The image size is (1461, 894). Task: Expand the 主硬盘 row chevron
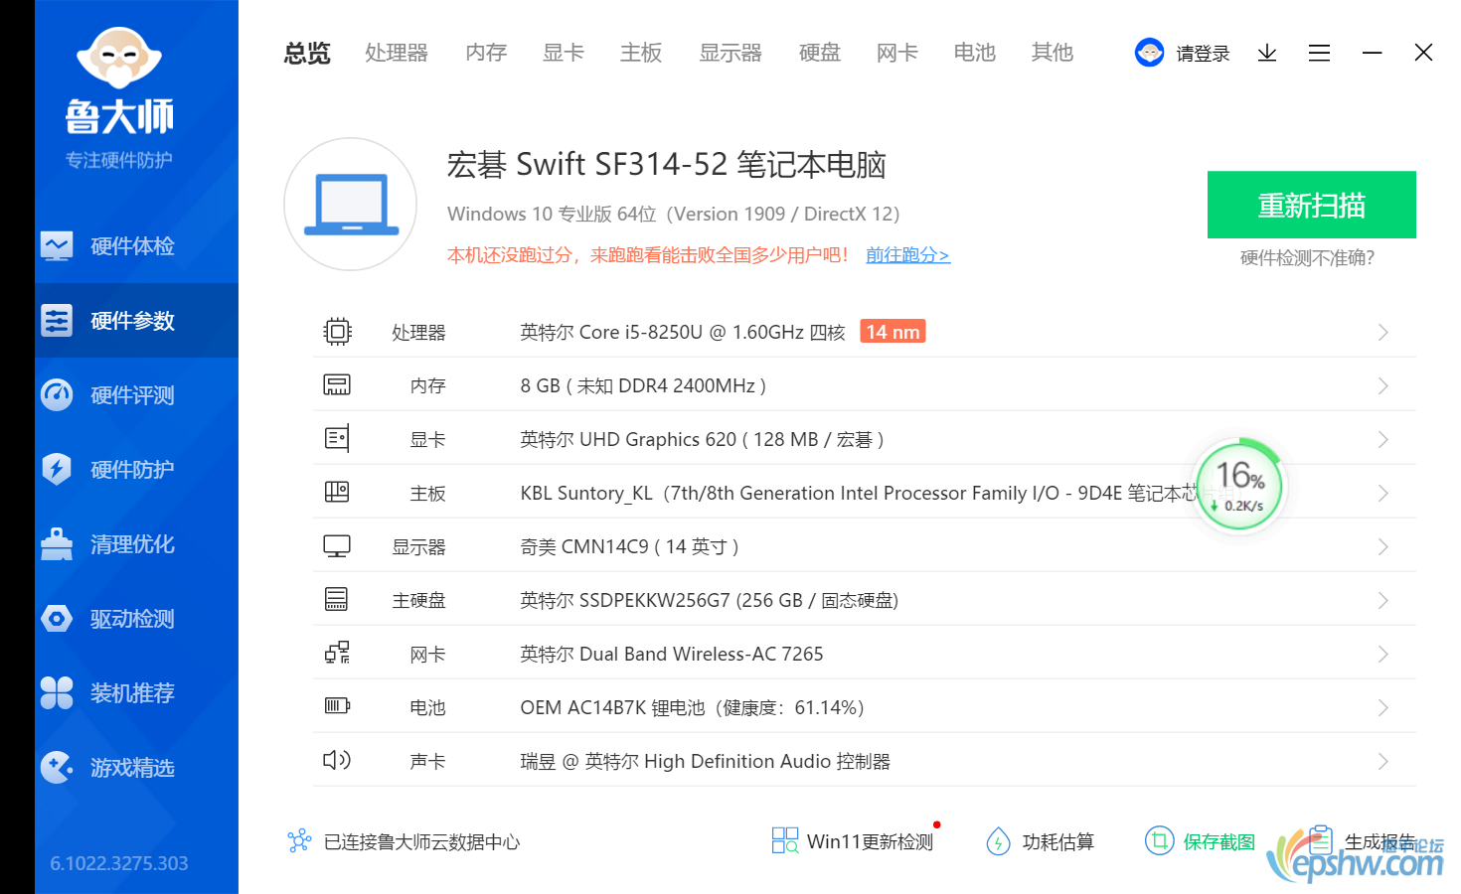pos(1382,600)
